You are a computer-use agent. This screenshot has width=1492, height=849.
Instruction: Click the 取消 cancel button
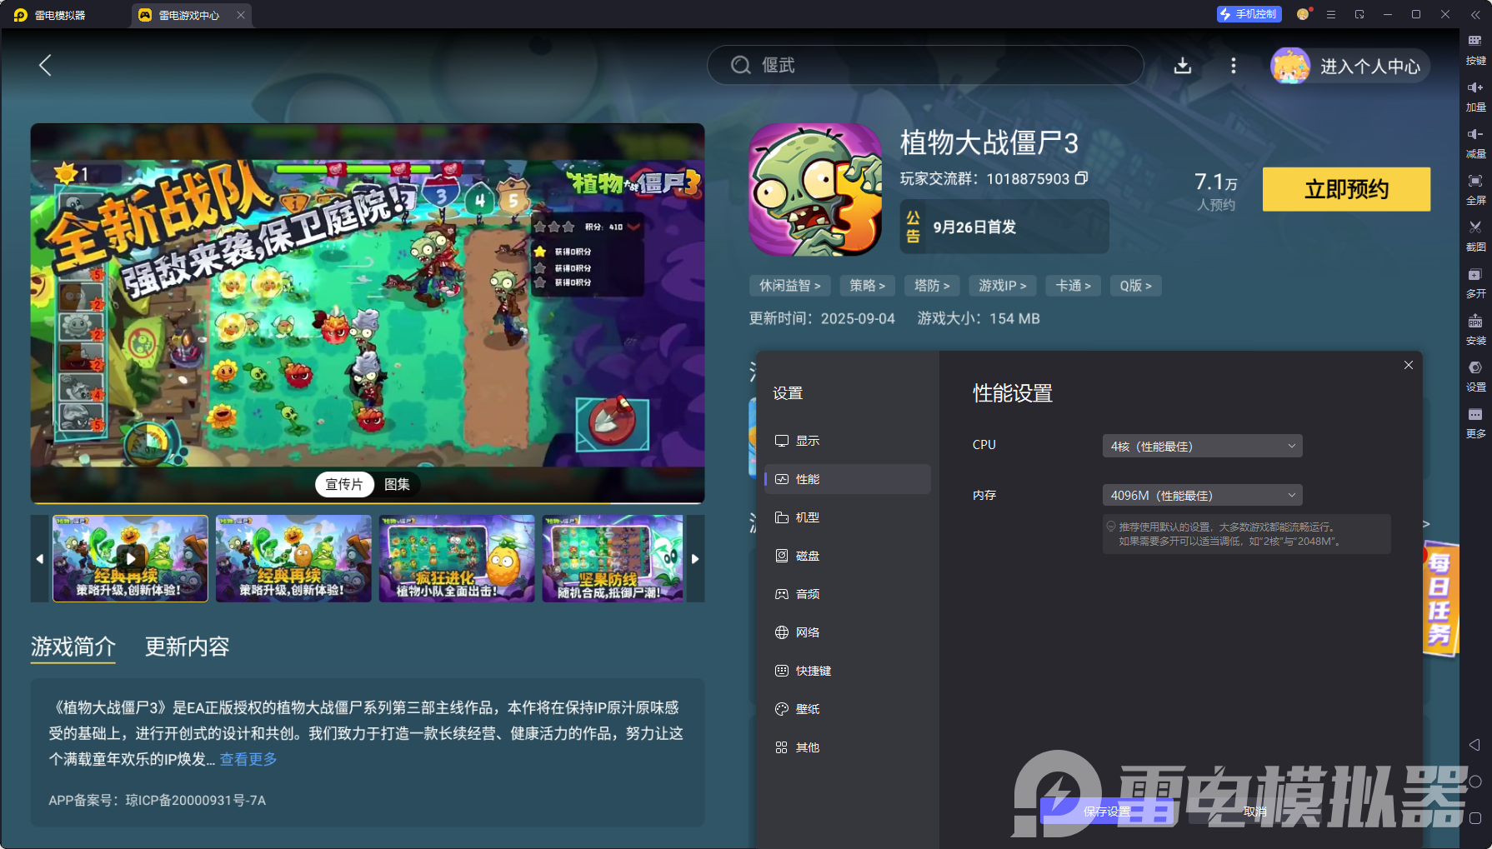coord(1255,812)
